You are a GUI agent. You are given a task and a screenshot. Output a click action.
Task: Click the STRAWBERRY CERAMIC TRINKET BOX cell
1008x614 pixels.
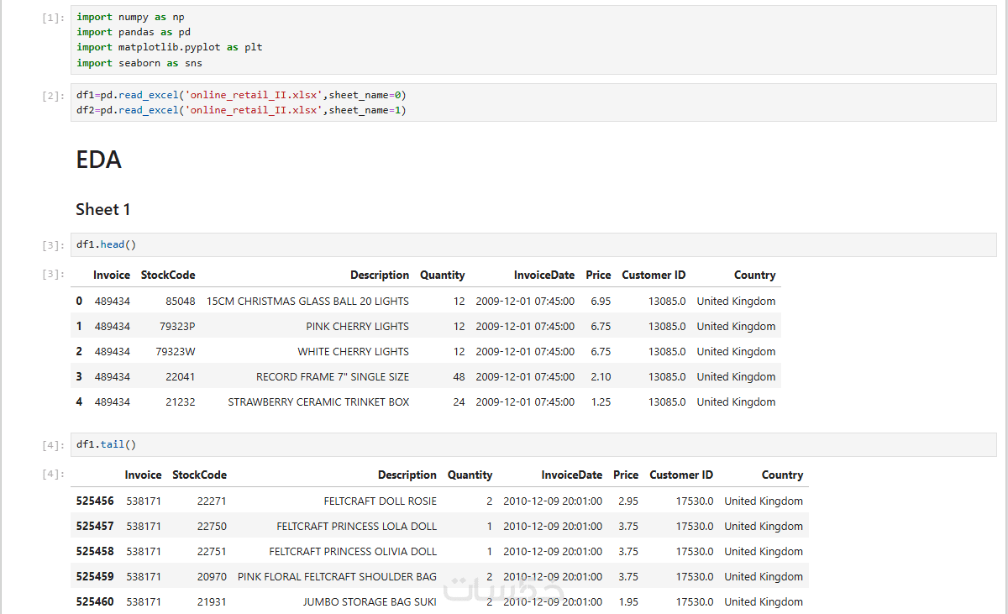(318, 401)
